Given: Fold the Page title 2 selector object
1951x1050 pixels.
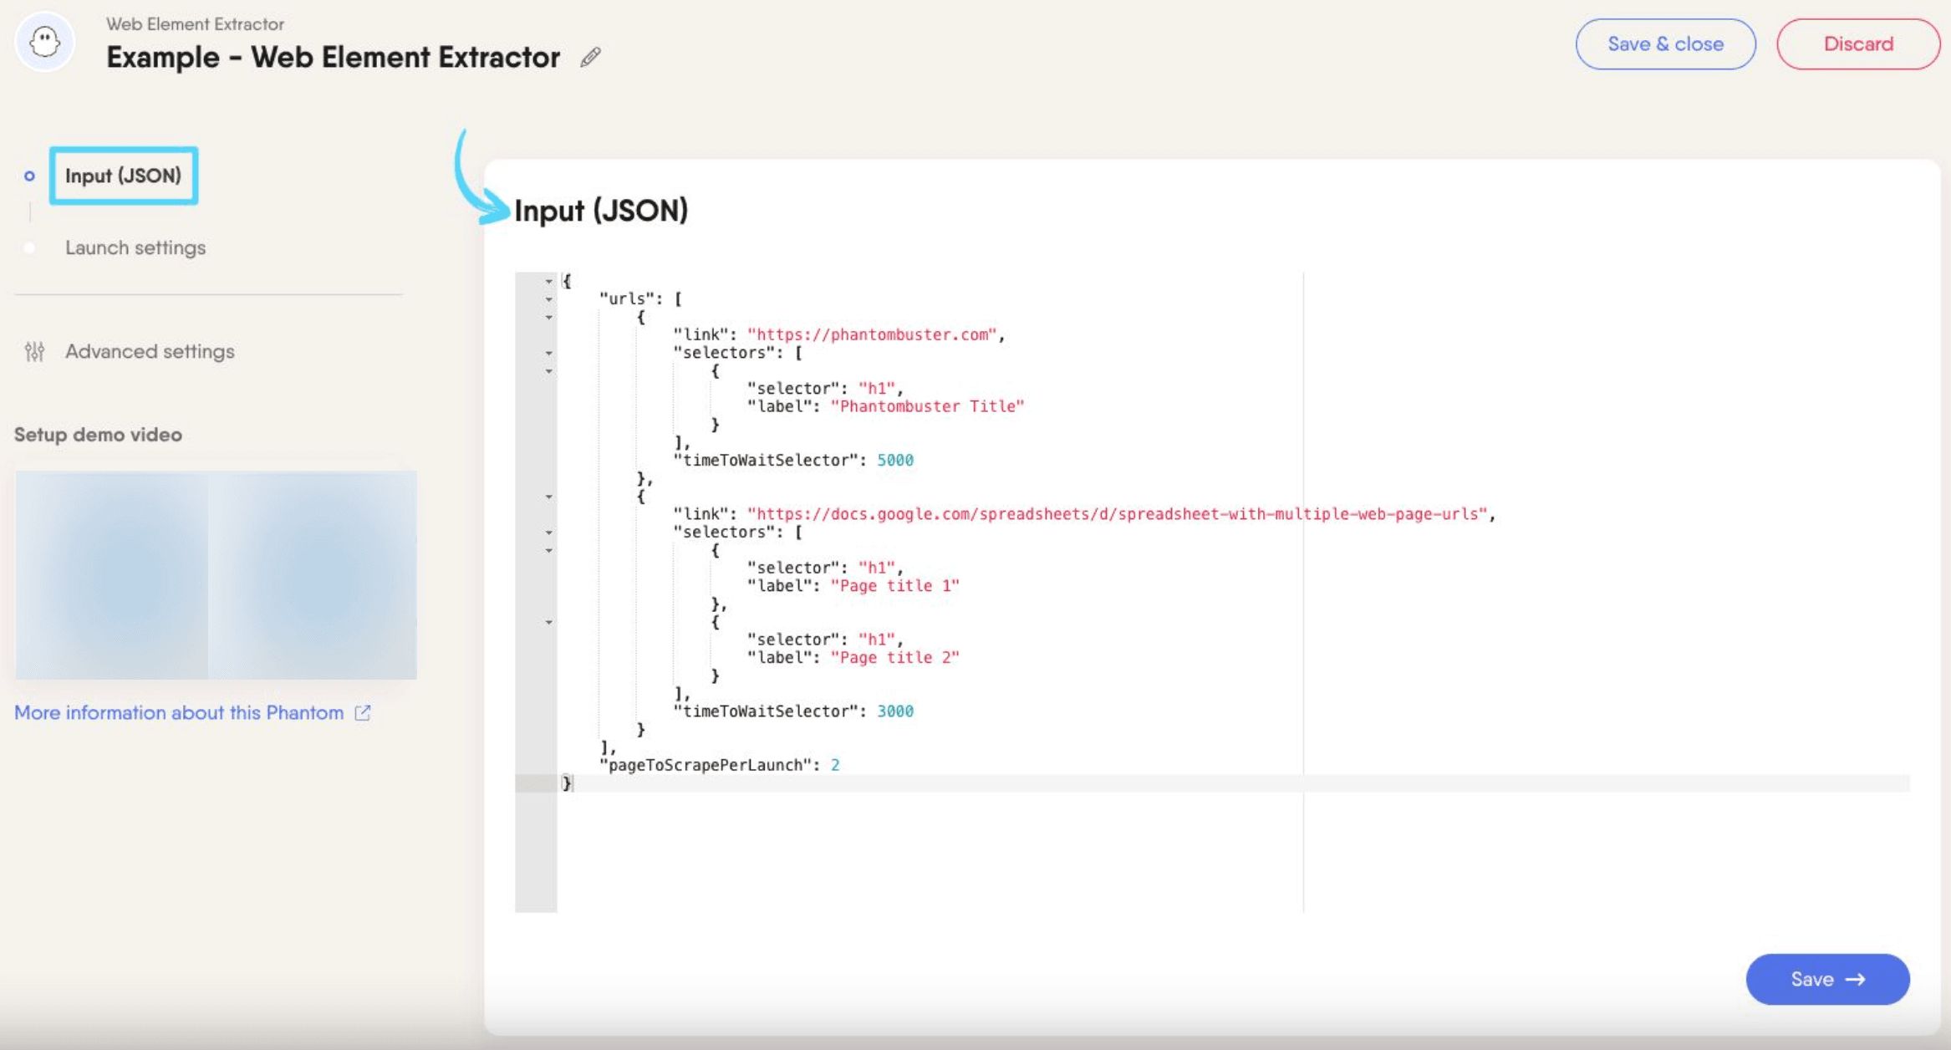Looking at the screenshot, I should click(548, 622).
